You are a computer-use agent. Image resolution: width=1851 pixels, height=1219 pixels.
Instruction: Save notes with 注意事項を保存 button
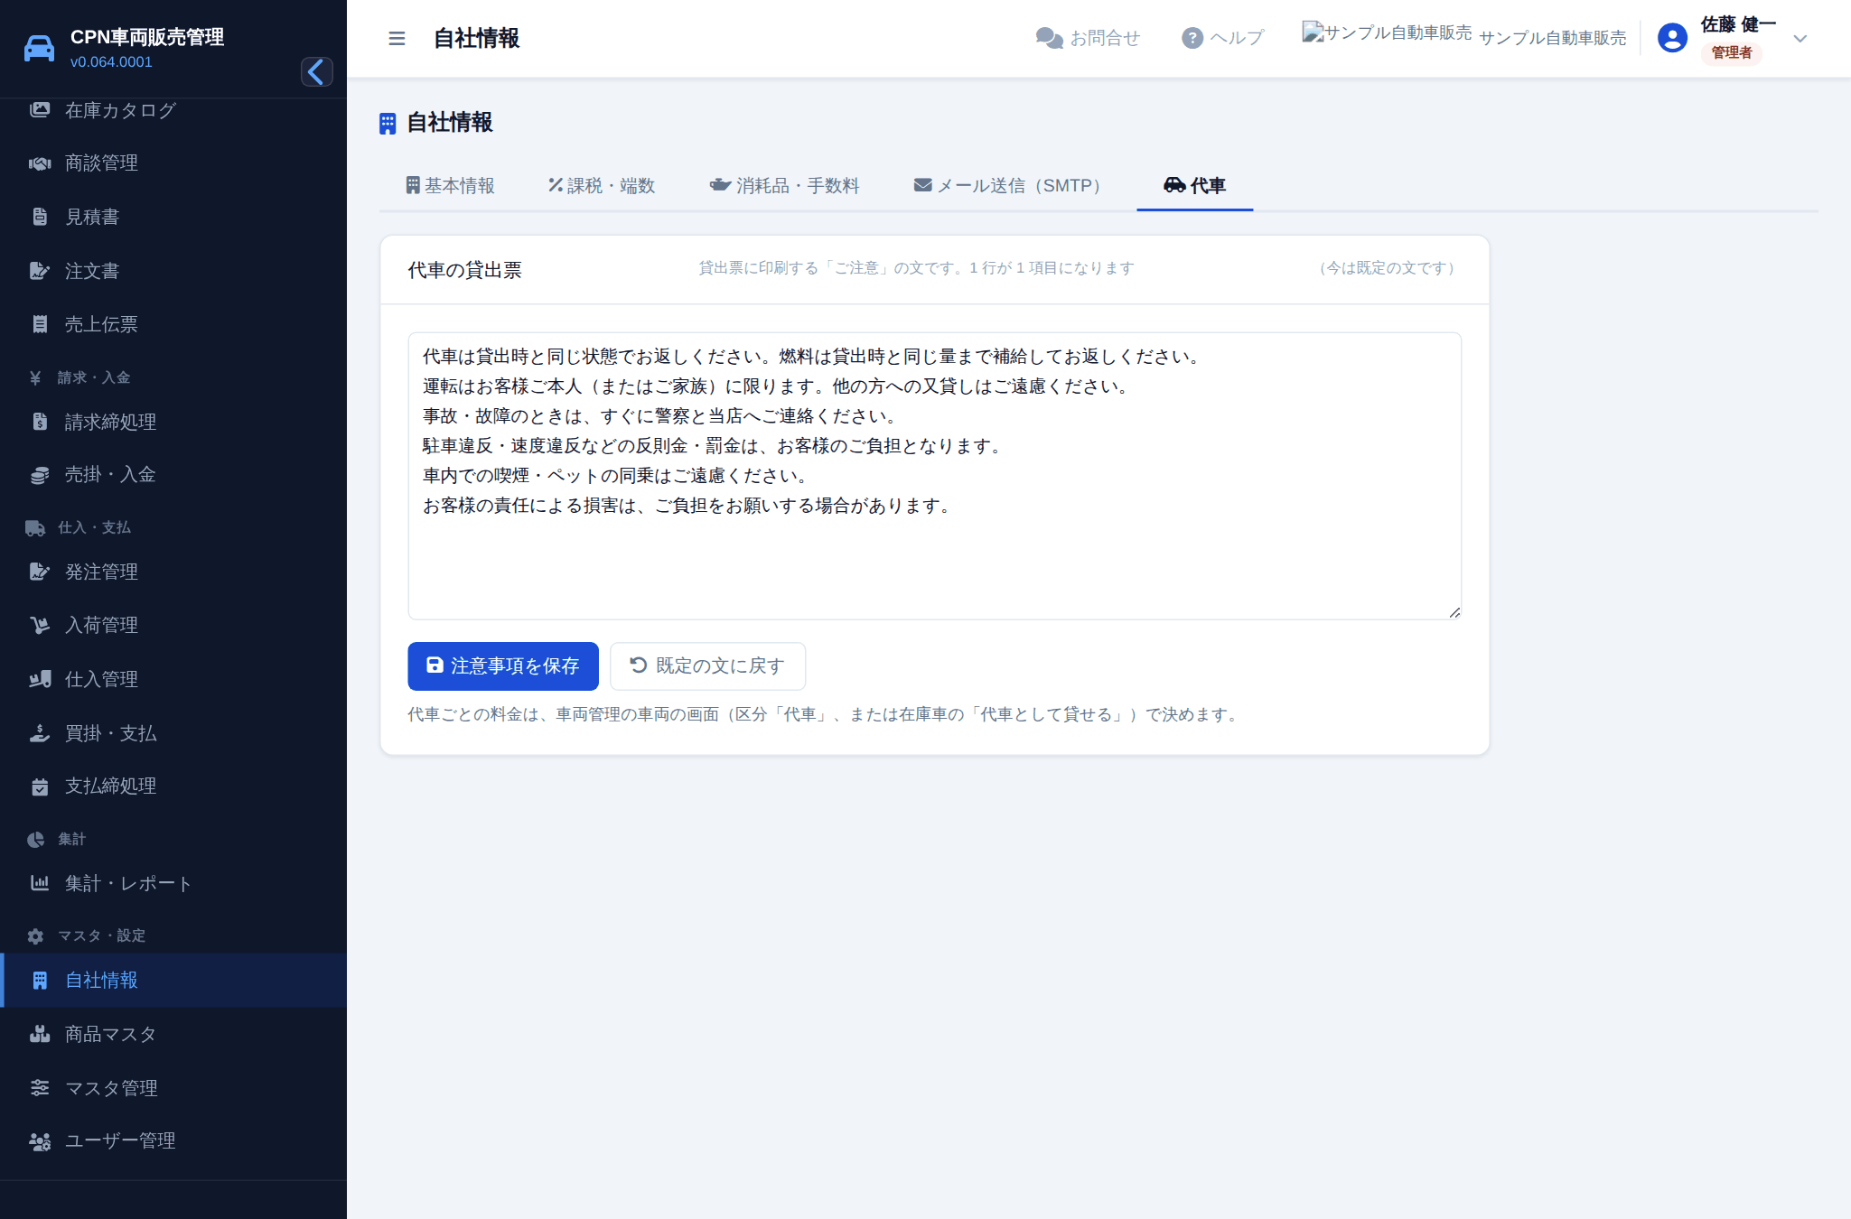click(x=503, y=666)
